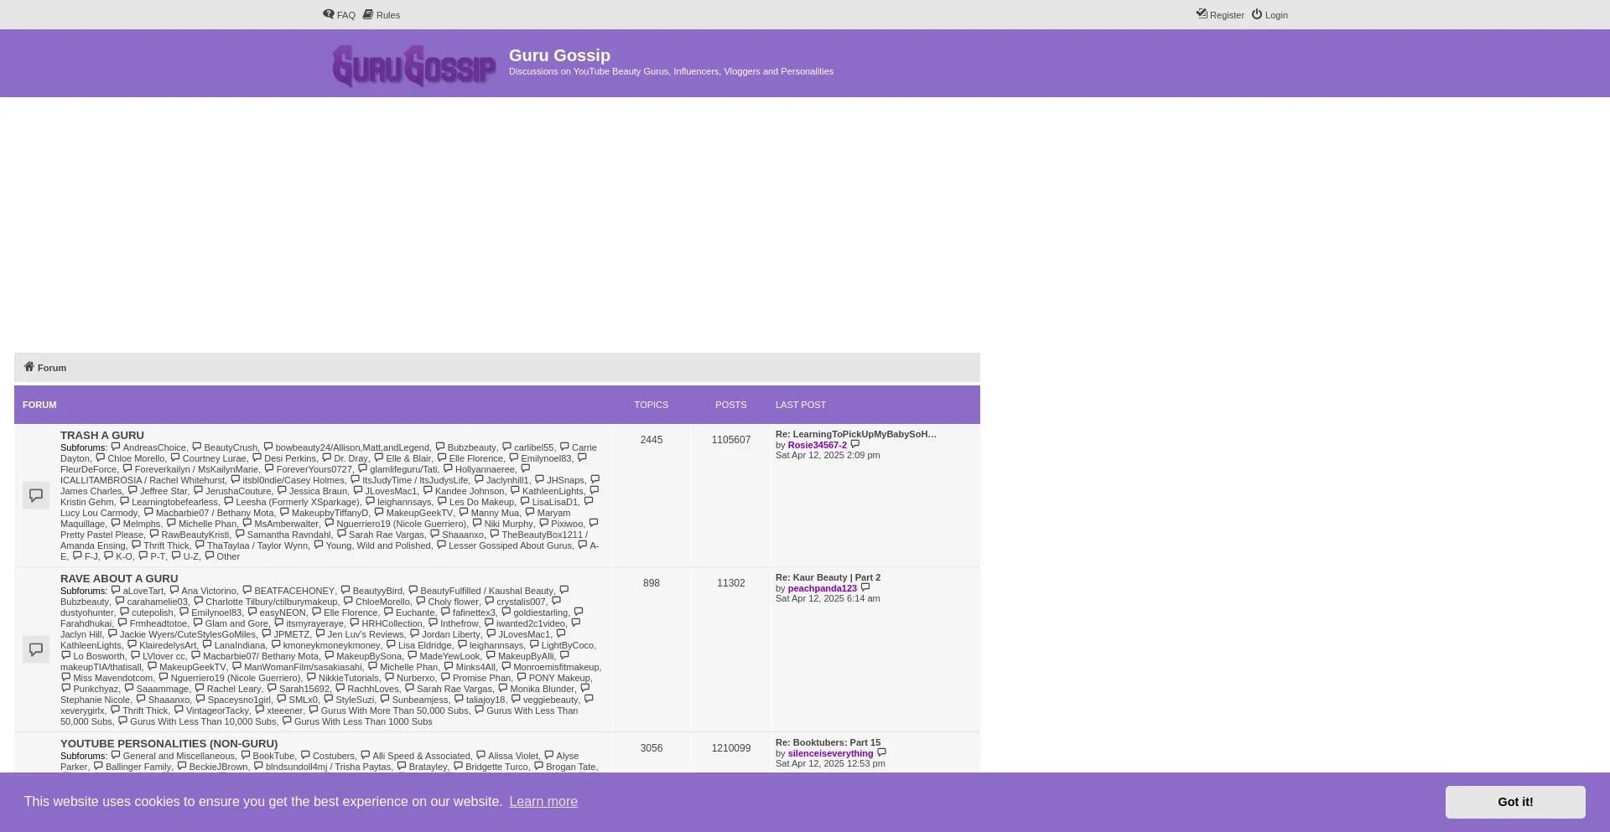This screenshot has width=1610, height=832.
Task: View latest post icon next to Rosie34567-2
Action: coord(855,445)
